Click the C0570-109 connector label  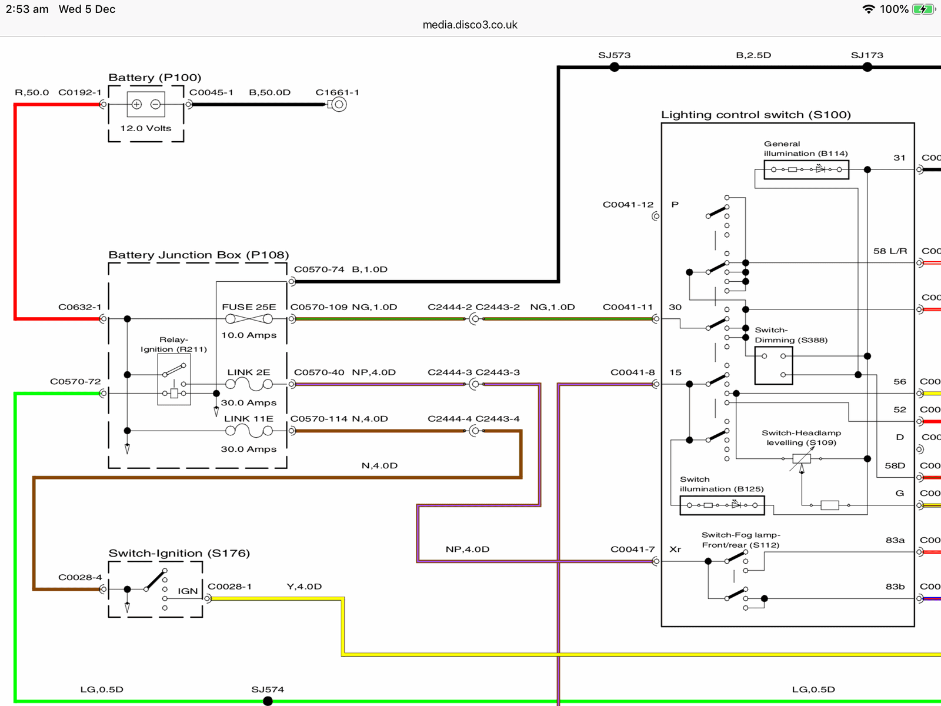pos(319,307)
